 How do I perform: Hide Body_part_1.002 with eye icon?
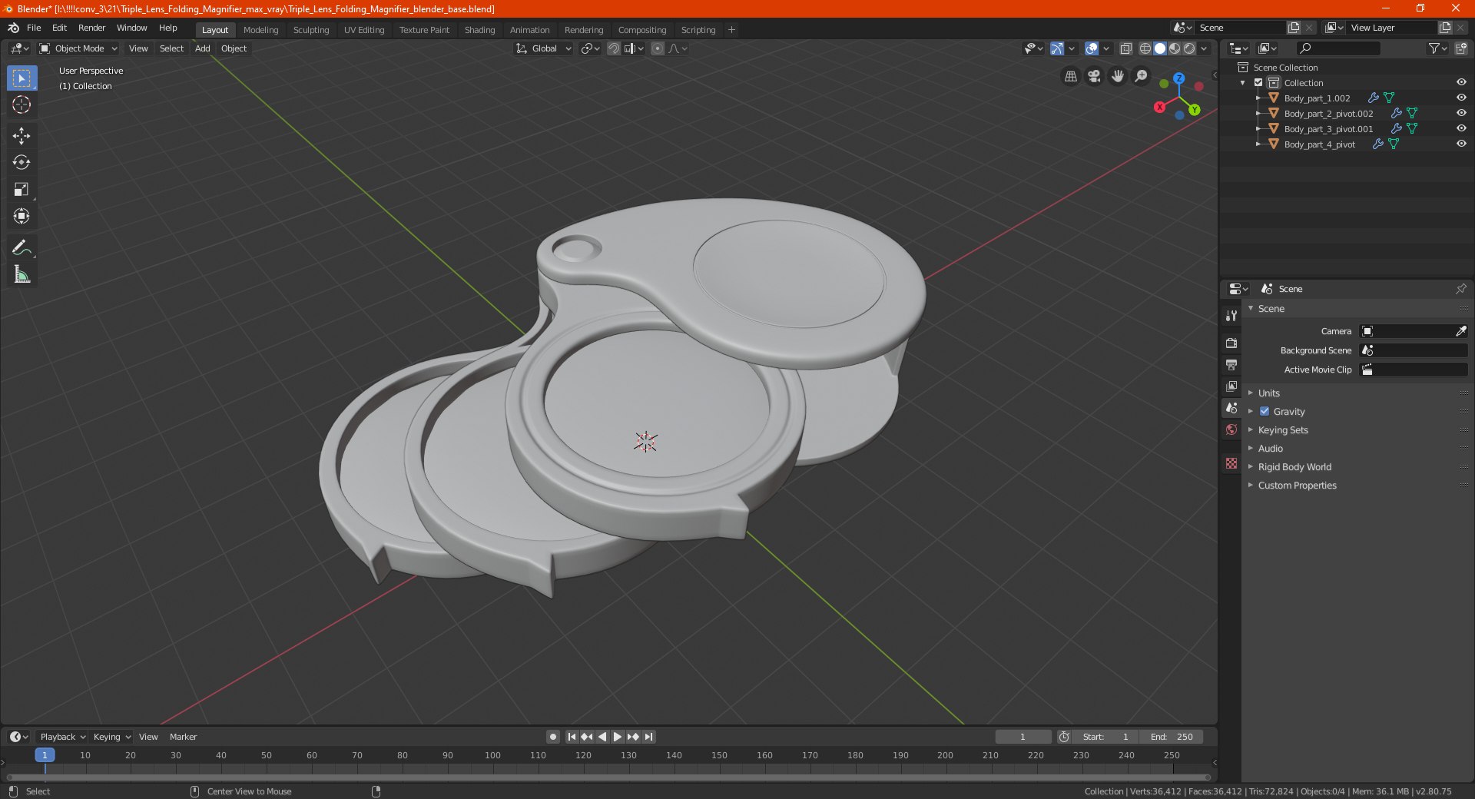[x=1461, y=98]
